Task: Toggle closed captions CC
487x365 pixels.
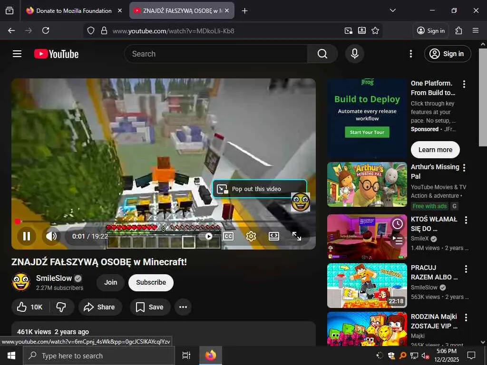Action: [x=228, y=236]
